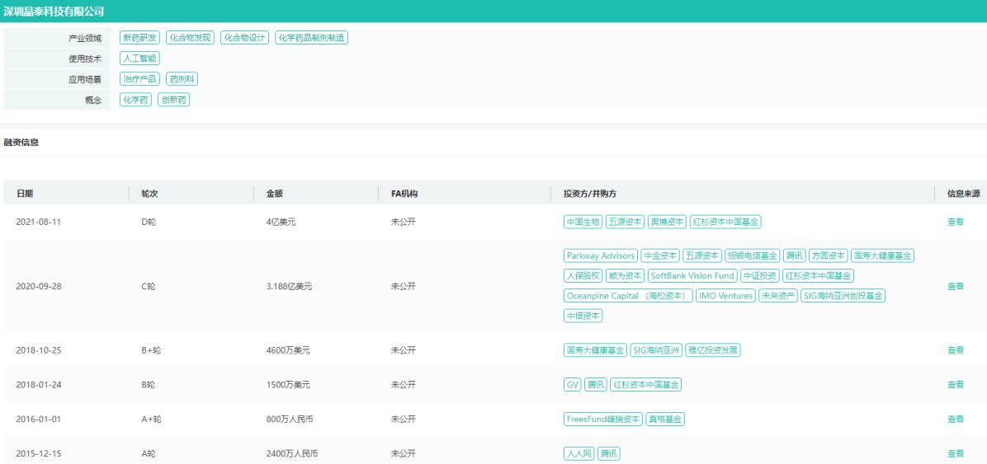
Task: Select the FreesFund峰瑞资本 investor tag
Action: coord(603,419)
